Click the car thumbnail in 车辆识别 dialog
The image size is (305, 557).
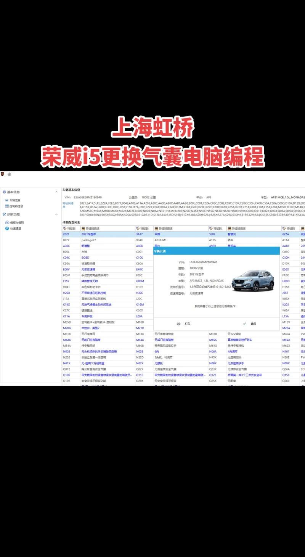(x=253, y=280)
